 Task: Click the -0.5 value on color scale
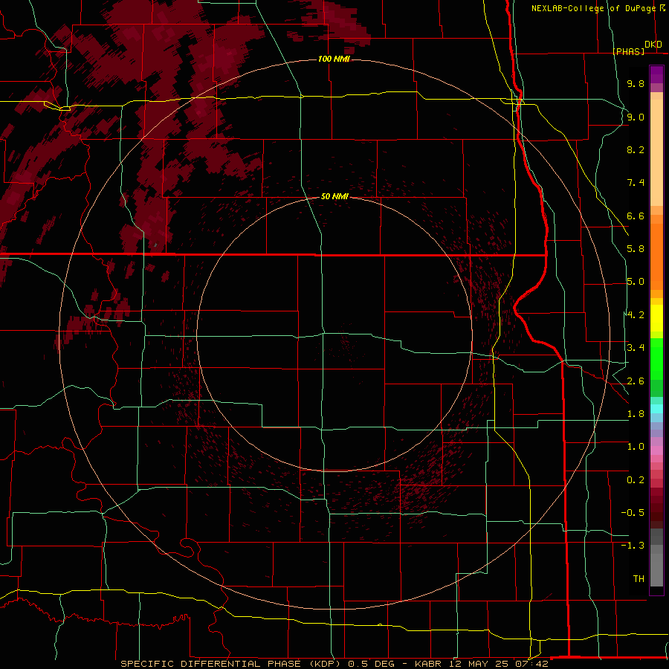pyautogui.click(x=633, y=513)
